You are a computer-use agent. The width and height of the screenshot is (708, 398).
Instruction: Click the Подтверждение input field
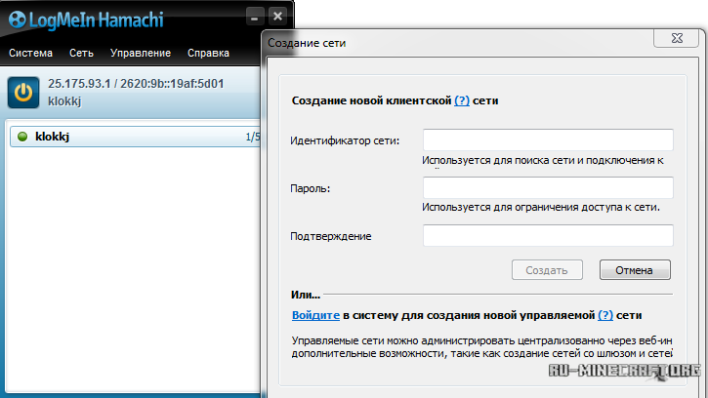coord(548,235)
